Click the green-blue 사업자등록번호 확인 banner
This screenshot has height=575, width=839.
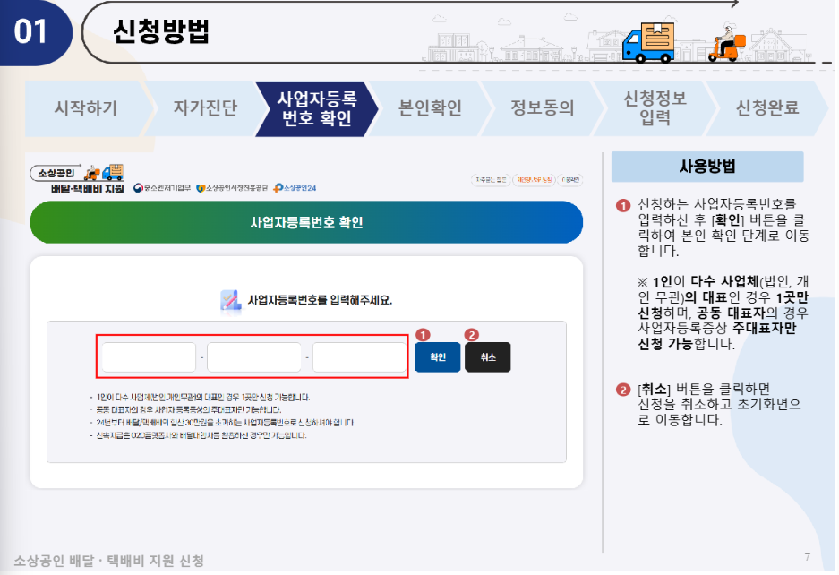pos(306,222)
